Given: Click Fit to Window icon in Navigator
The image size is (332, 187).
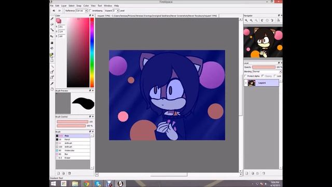Looking at the screenshot, I should [256, 20].
